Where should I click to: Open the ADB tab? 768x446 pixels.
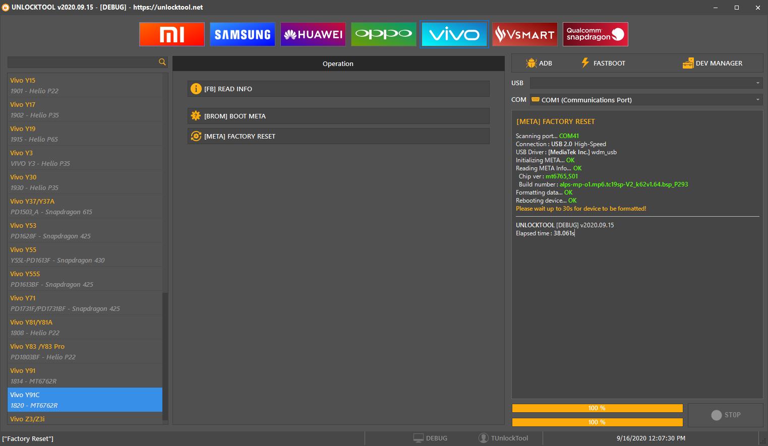click(x=539, y=63)
